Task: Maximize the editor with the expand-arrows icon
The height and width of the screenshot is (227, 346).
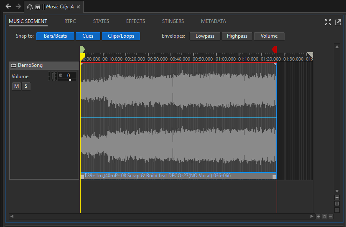Action: pyautogui.click(x=328, y=22)
